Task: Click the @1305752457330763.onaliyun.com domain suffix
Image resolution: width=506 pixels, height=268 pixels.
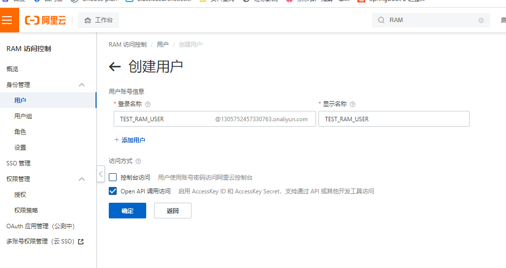Action: [x=261, y=119]
